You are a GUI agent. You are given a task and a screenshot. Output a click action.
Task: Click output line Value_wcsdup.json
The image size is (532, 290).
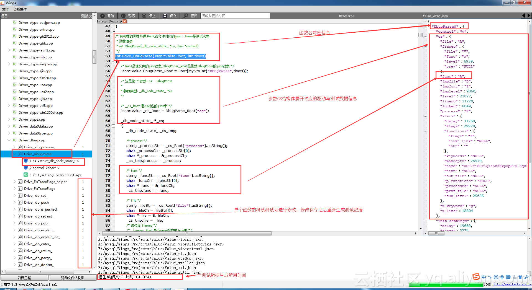click(x=150, y=258)
